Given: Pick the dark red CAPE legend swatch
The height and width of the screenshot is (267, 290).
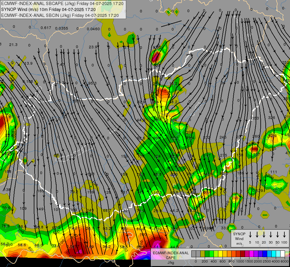Looking at the screenshot, I should click(243, 254).
